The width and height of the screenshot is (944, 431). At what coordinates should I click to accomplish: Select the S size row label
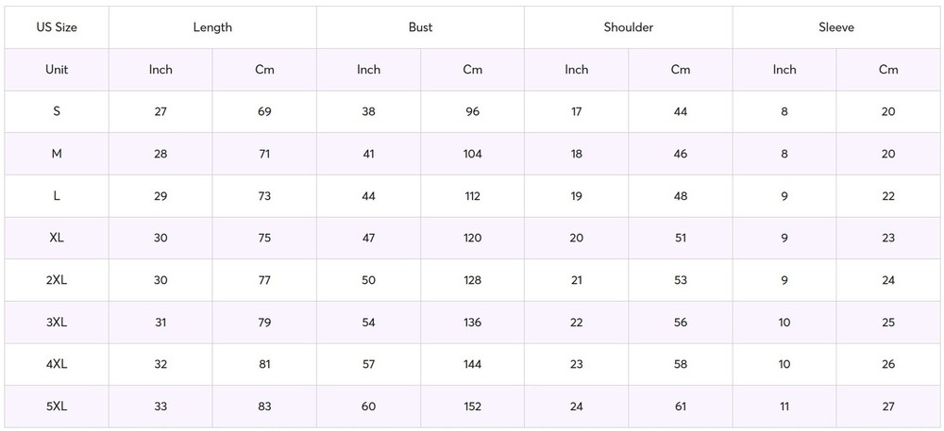[57, 111]
